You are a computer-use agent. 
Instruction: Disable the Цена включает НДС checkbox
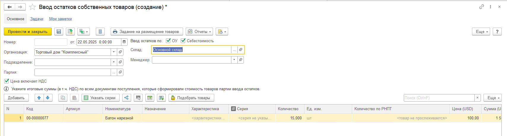[7, 81]
